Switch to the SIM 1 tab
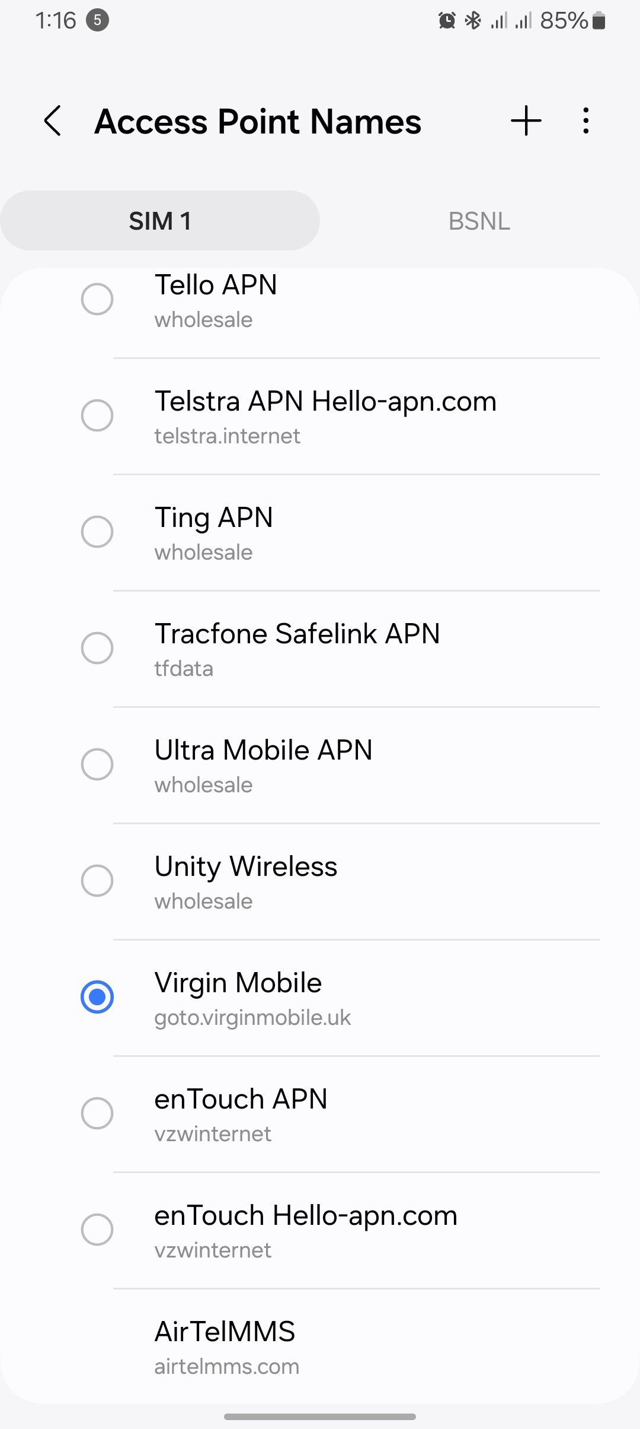The height and width of the screenshot is (1429, 640). point(160,221)
